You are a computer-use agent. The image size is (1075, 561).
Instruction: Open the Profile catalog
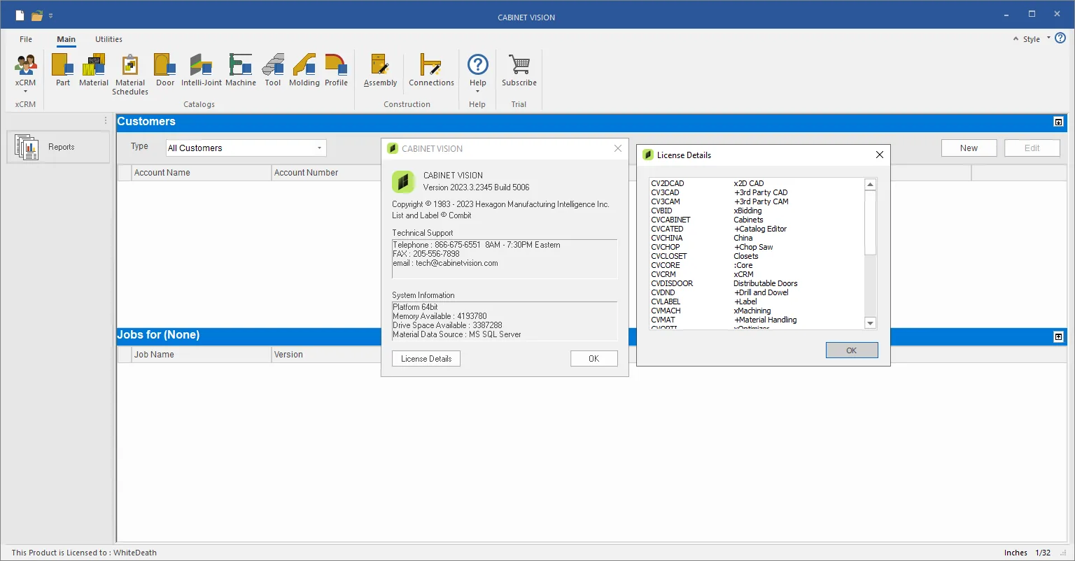[337, 71]
